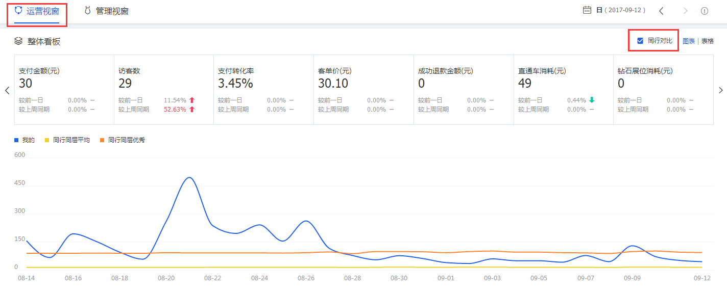Viewport: 727px width, 293px height.
Task: Click the 运营视窗 tab icon
Action: coord(19,11)
